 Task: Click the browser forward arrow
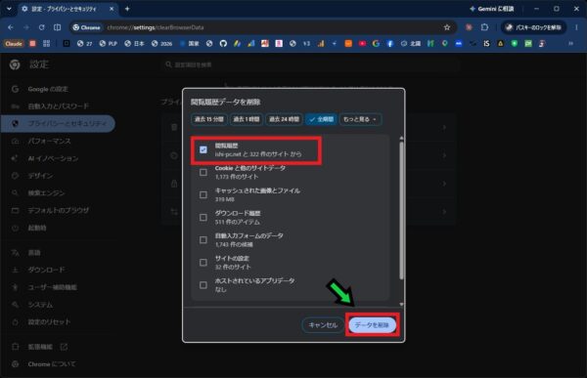pyautogui.click(x=26, y=27)
